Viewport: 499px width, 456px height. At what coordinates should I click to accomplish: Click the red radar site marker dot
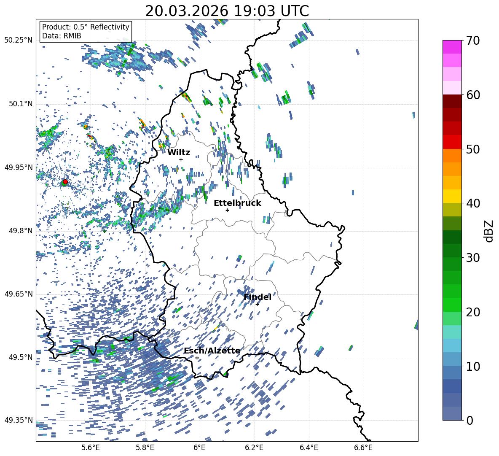tap(65, 182)
